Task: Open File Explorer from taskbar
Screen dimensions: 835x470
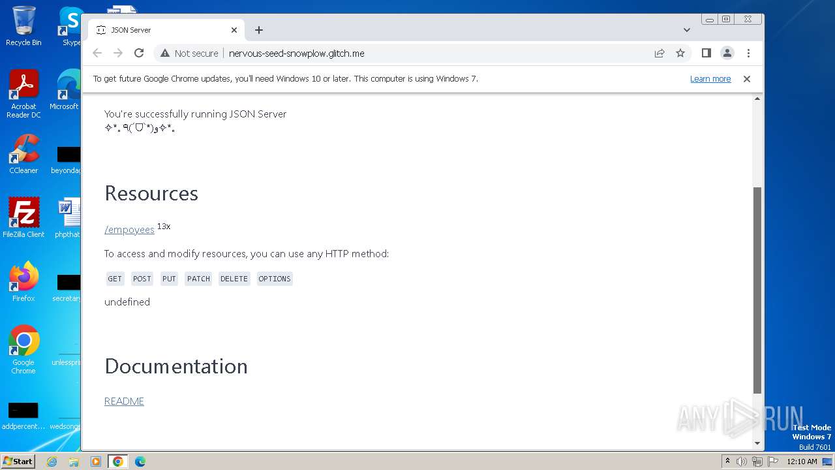Action: coord(74,462)
